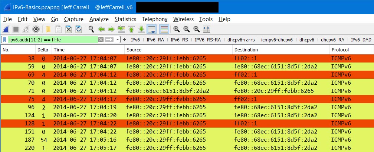
Task: Open the Statistics menu
Action: click(125, 19)
